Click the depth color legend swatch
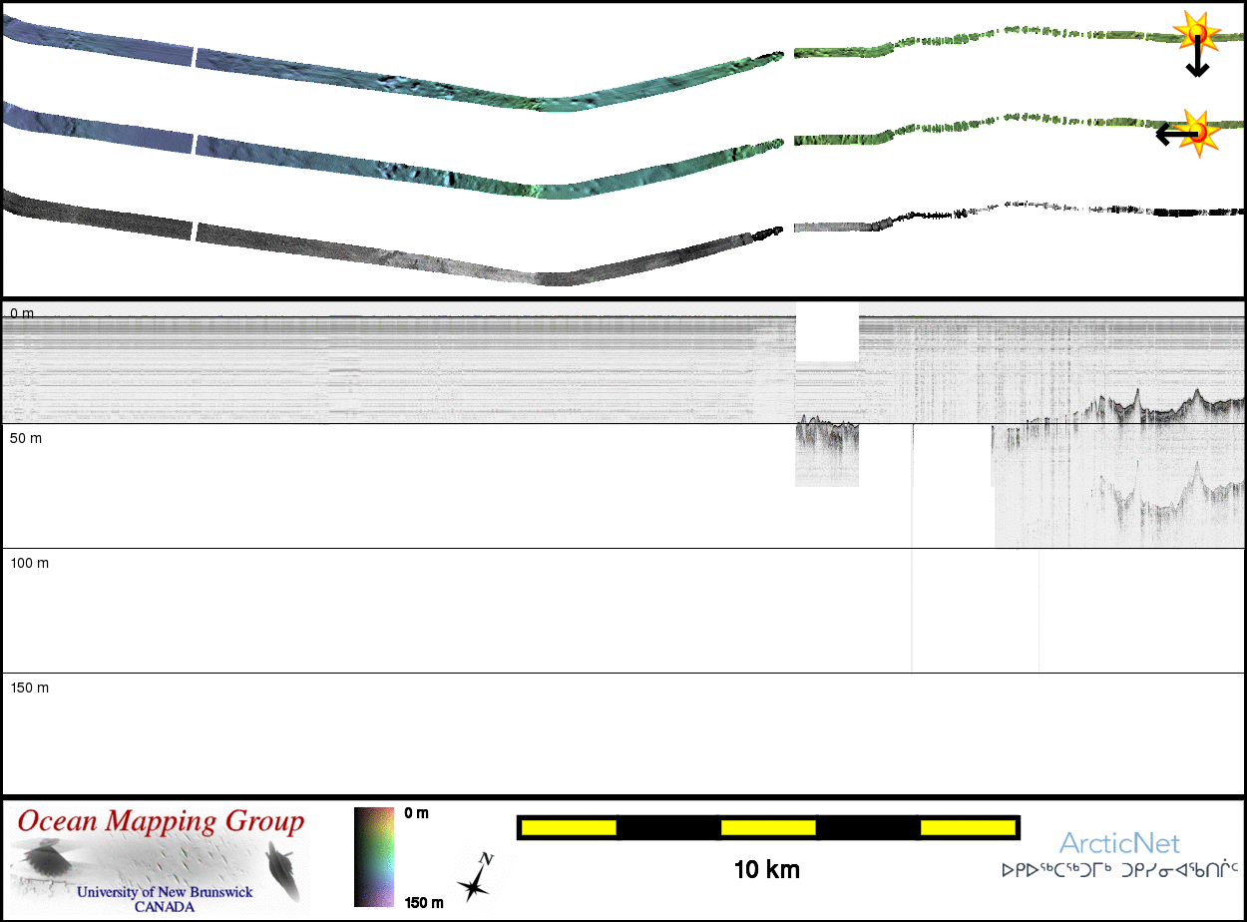This screenshot has height=922, width=1247. (x=374, y=857)
